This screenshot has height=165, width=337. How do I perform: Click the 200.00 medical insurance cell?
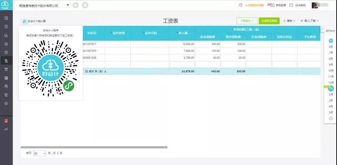pyautogui.click(x=233, y=44)
